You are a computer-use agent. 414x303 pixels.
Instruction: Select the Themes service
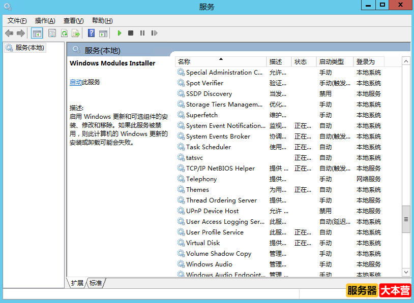tap(279, 190)
